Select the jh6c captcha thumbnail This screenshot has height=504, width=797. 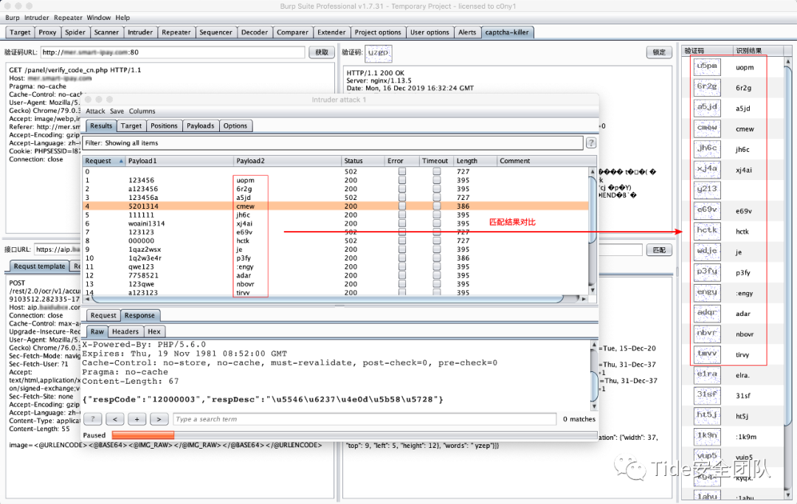[707, 149]
